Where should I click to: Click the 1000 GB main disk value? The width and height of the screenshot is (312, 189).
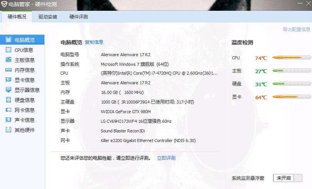(147, 102)
